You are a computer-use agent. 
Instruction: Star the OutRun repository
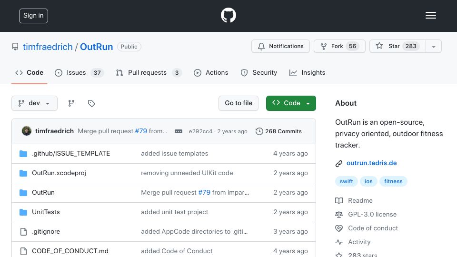coord(397,46)
